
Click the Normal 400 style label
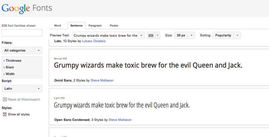click(x=61, y=59)
